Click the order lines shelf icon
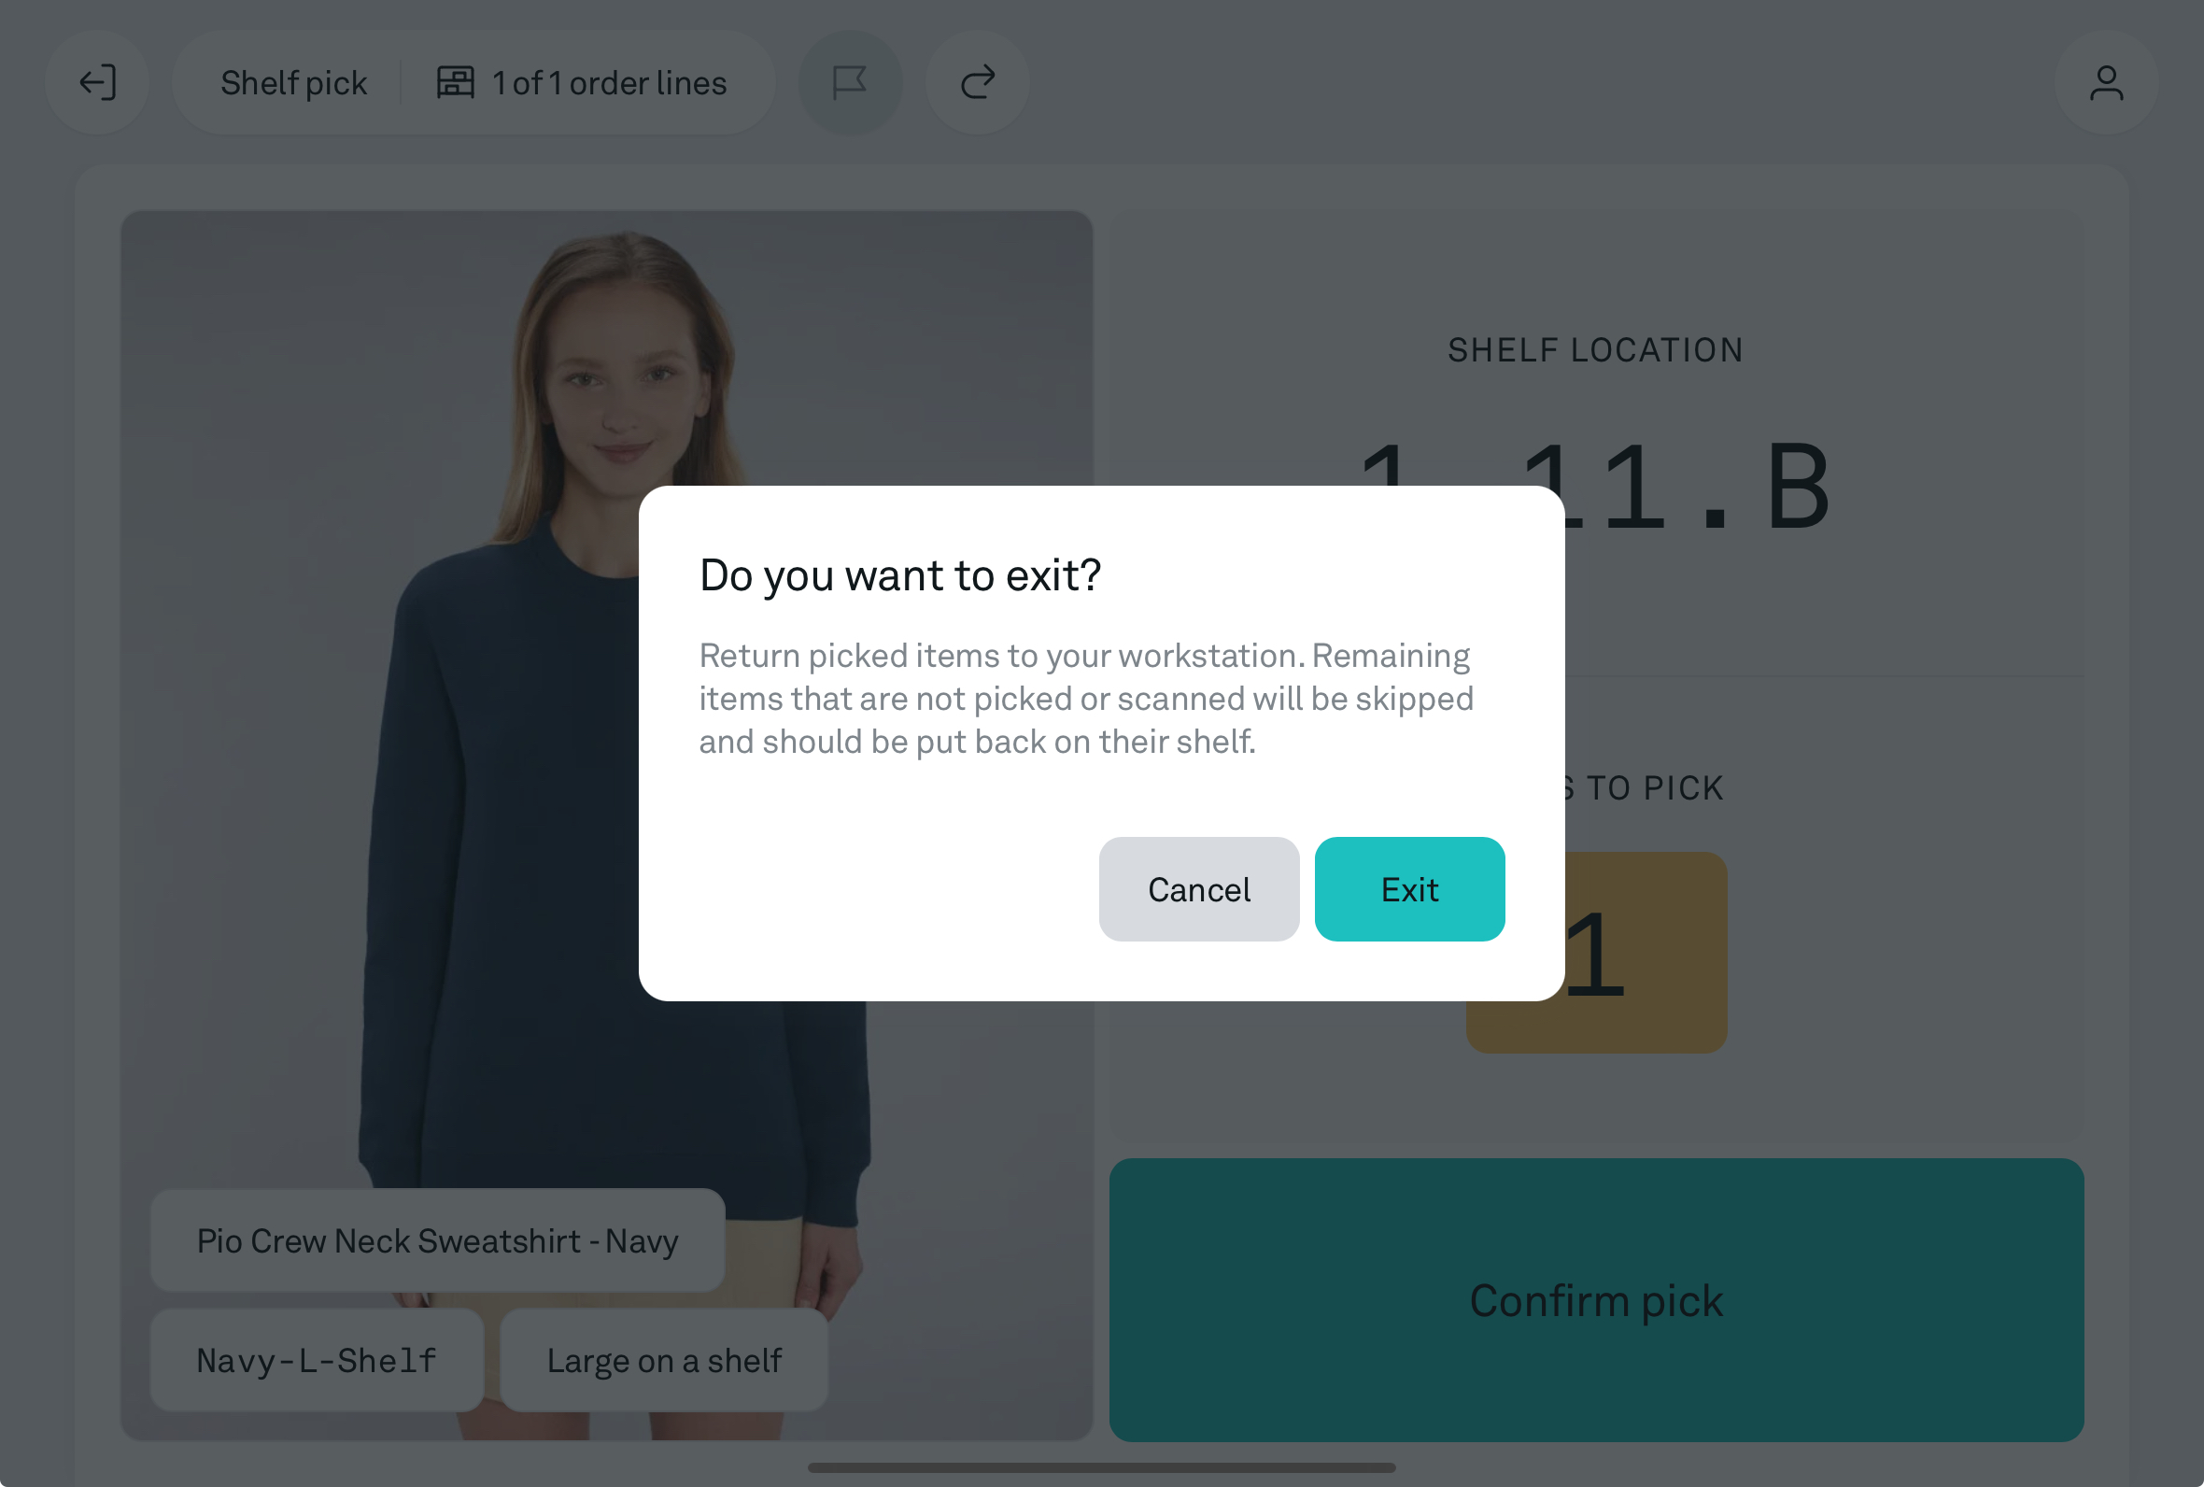The image size is (2204, 1487). [455, 82]
